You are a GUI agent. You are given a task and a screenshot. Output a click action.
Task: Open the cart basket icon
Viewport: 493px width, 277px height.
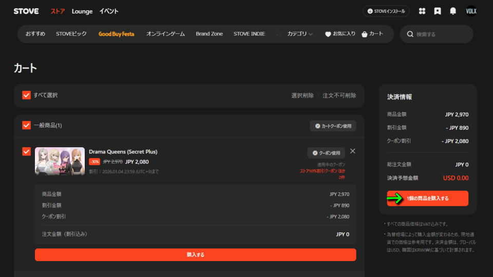(x=365, y=34)
